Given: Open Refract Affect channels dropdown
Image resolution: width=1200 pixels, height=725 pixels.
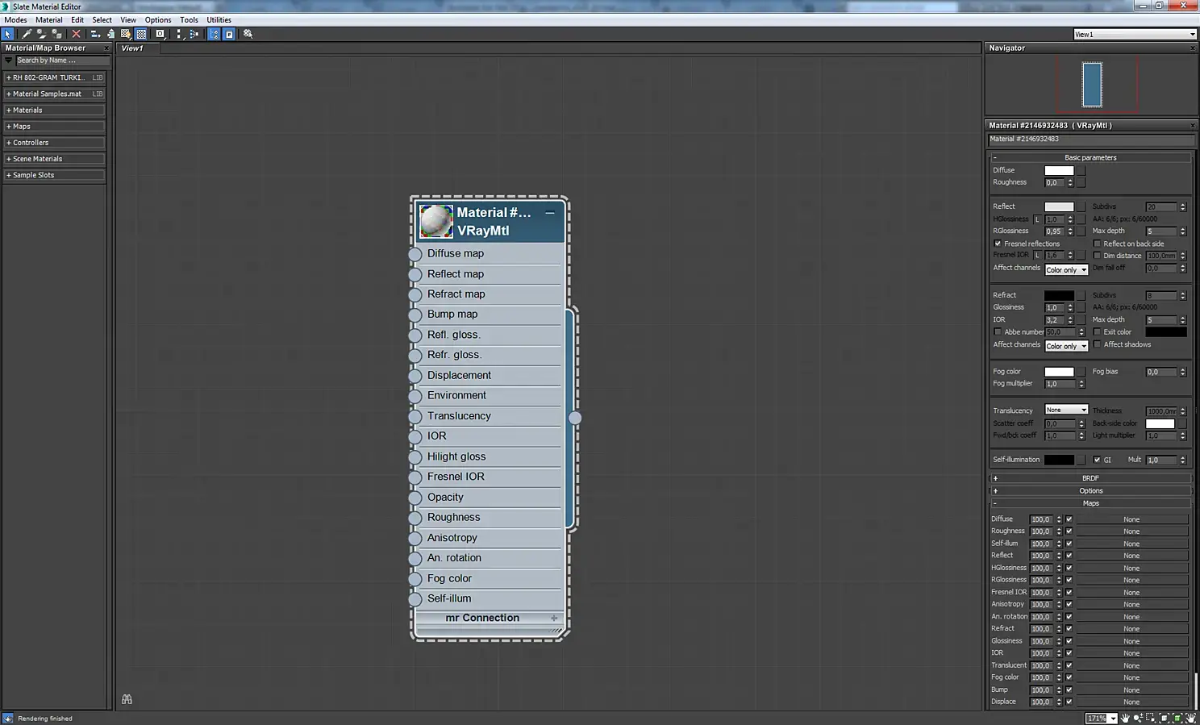Looking at the screenshot, I should click(1066, 346).
